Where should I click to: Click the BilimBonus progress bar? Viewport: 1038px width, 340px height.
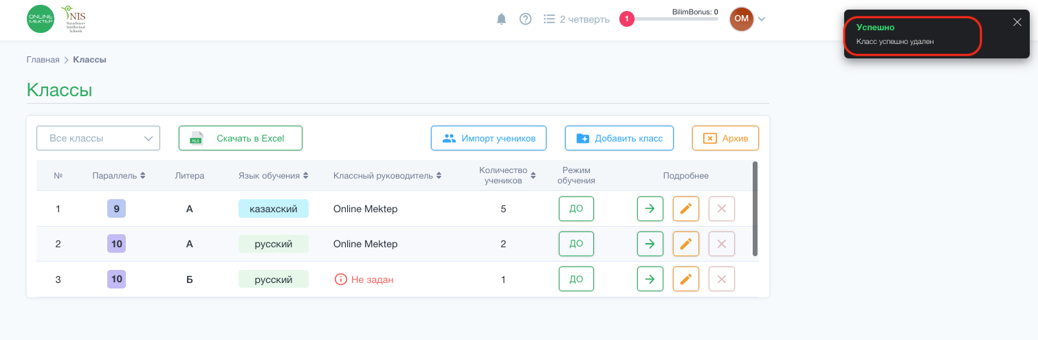676,19
